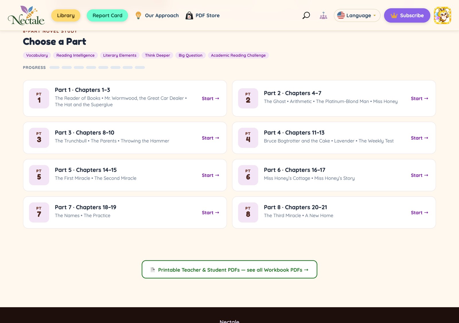The height and width of the screenshot is (323, 459).
Task: Open the community people icon
Action: pyautogui.click(x=323, y=16)
